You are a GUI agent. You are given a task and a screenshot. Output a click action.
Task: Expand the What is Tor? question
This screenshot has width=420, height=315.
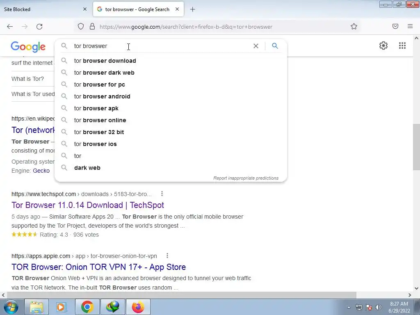[x=27, y=79]
